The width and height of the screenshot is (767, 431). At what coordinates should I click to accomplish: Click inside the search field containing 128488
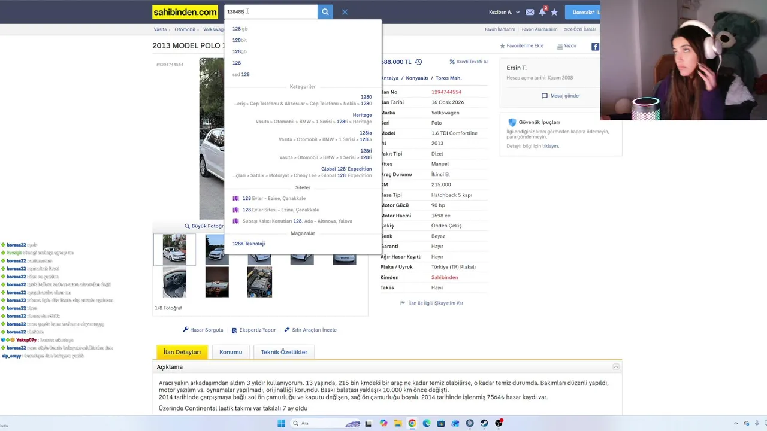pyautogui.click(x=271, y=12)
